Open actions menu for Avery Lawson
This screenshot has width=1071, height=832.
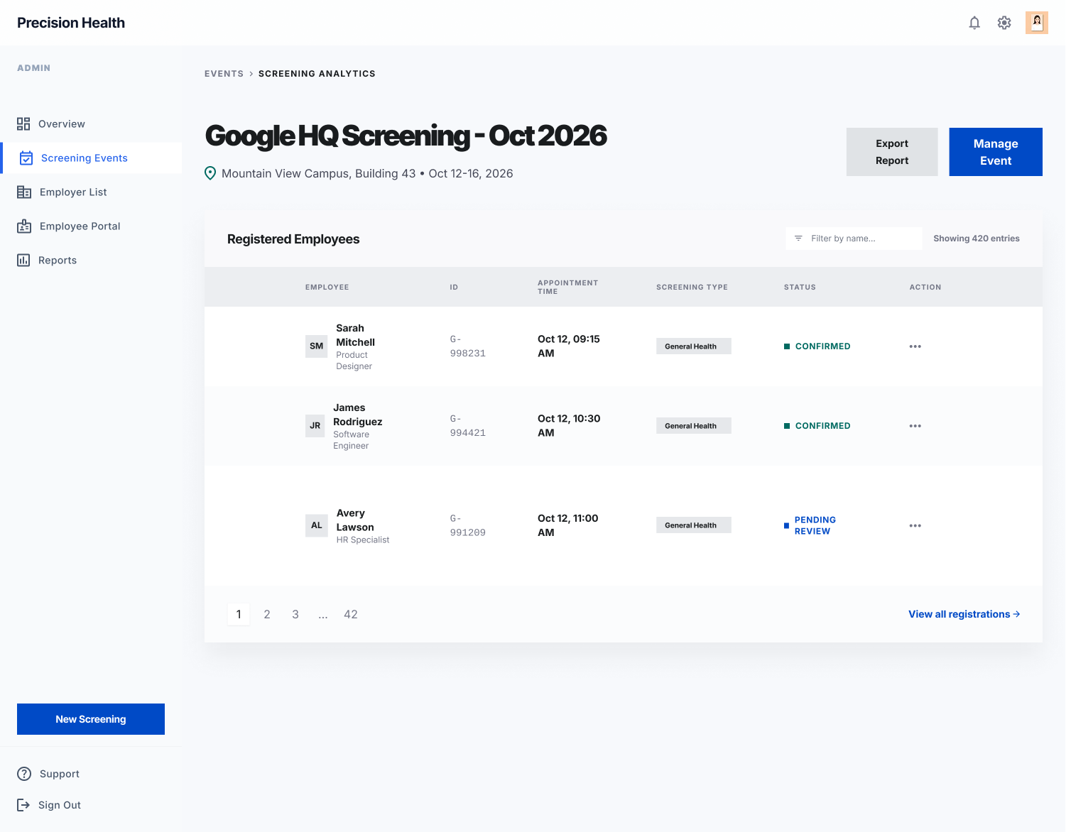coord(915,526)
